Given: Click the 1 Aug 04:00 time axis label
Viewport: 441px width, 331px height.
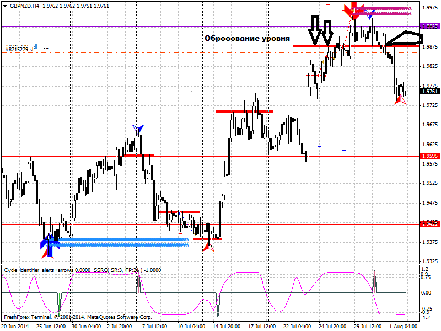Looking at the screenshot, I should [x=403, y=327].
